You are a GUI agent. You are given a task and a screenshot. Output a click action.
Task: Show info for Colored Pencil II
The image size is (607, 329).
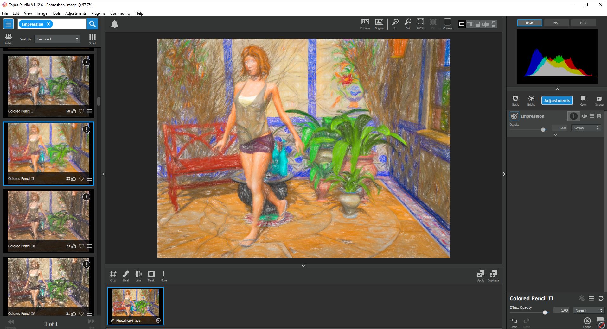[86, 129]
